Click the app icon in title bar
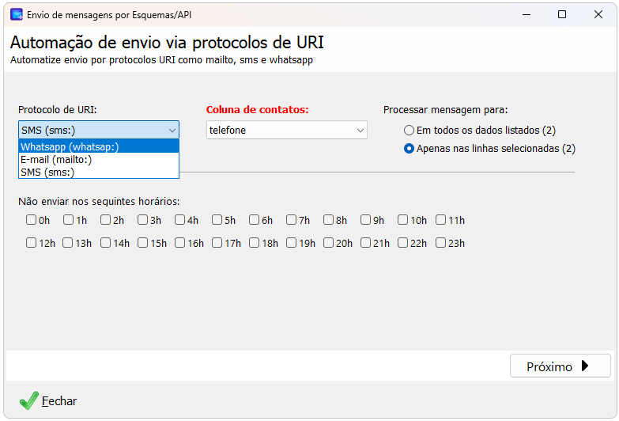The width and height of the screenshot is (619, 421). (17, 14)
